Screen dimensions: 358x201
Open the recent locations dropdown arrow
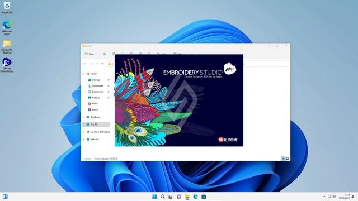tap(97, 64)
